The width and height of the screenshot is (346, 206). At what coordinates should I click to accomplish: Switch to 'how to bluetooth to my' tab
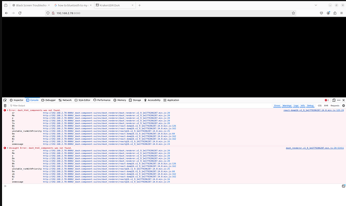[72, 6]
